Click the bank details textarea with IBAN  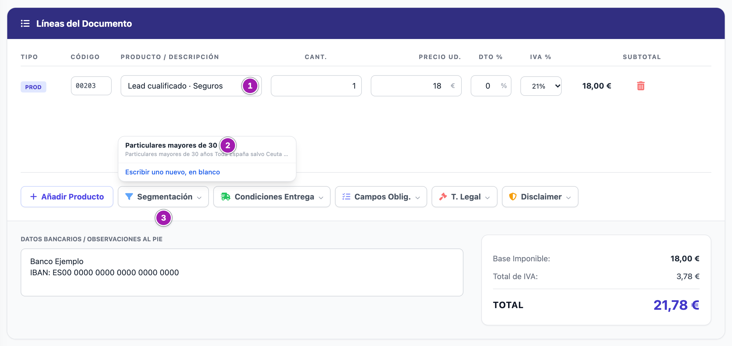[242, 272]
